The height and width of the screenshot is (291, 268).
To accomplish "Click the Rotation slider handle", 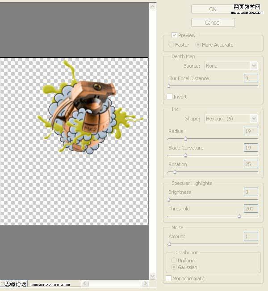I will click(175, 172).
